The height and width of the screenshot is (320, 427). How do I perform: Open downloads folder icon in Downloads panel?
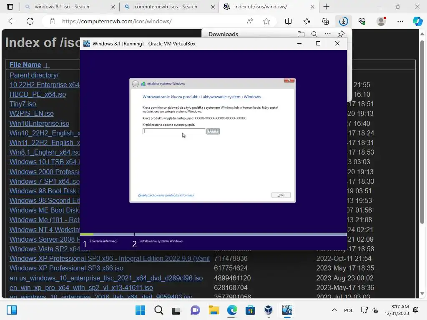coord(301,34)
